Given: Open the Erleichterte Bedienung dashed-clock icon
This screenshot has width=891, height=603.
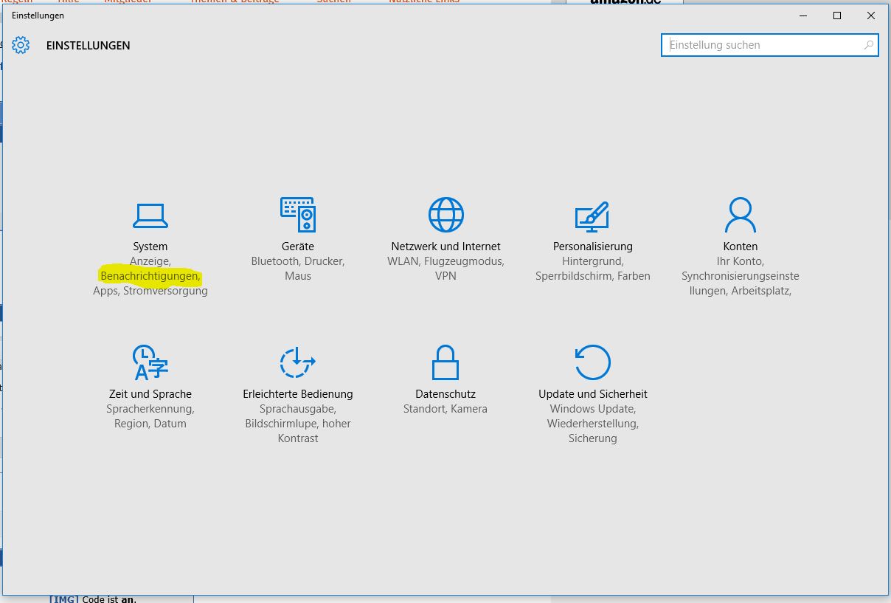Looking at the screenshot, I should tap(298, 362).
